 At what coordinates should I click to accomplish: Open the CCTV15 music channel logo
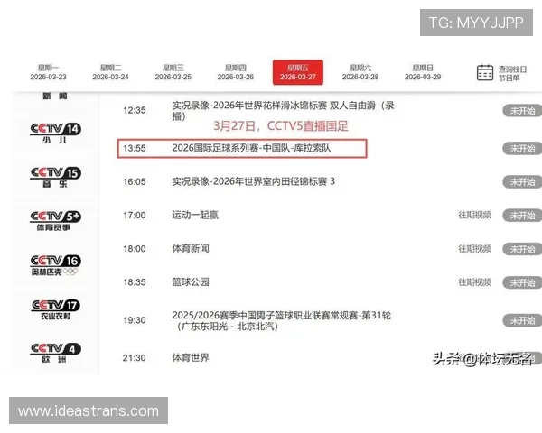point(55,177)
